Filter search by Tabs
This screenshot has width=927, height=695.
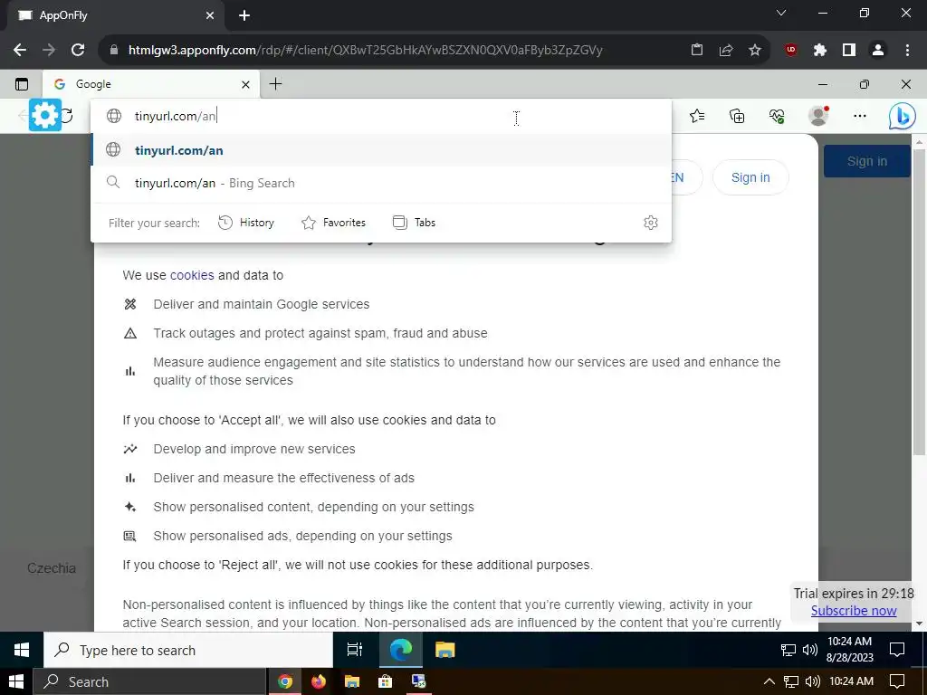(414, 223)
